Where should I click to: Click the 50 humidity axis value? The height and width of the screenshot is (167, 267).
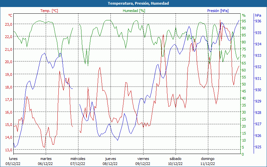tap(244, 84)
